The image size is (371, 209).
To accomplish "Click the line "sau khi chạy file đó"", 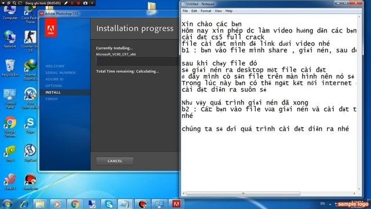I will click(x=219, y=63).
